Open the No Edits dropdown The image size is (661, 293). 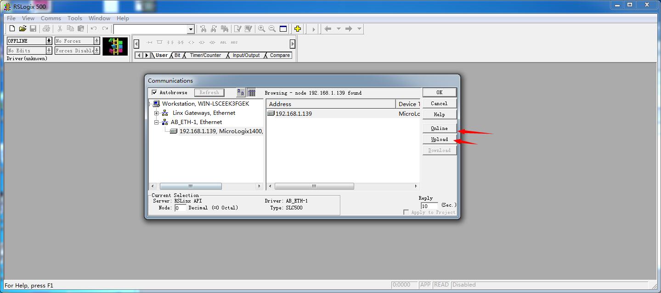click(x=49, y=50)
